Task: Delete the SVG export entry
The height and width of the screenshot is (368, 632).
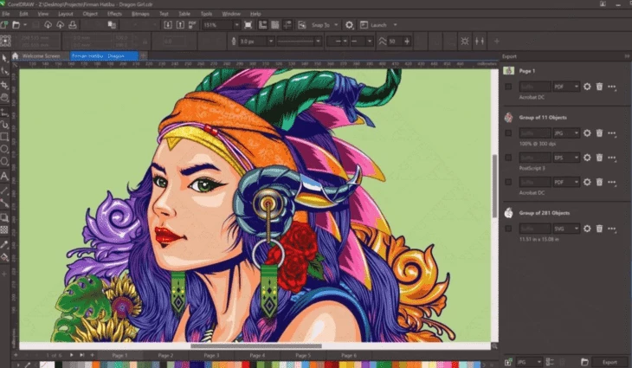Action: pos(599,229)
